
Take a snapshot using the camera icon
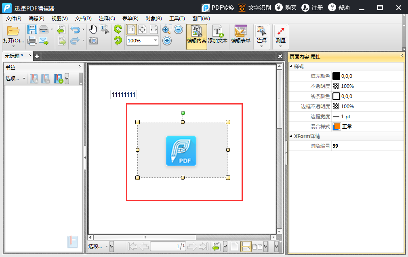point(94,40)
